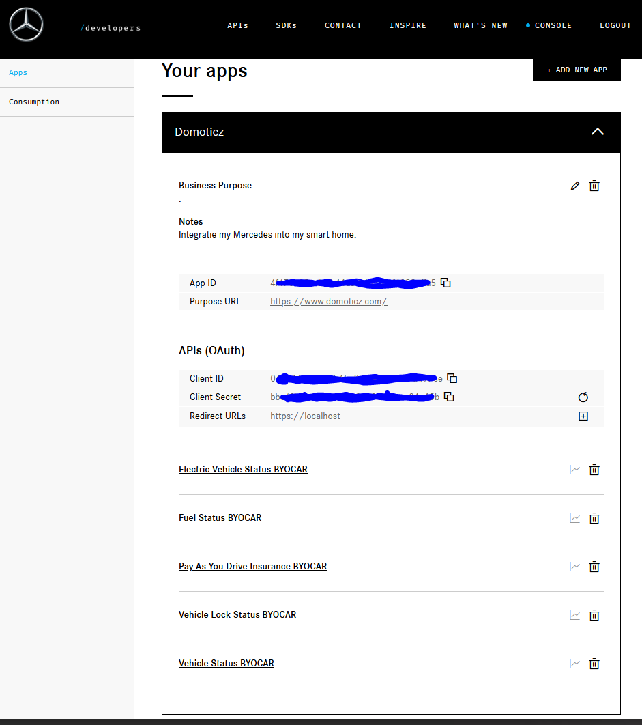
Task: Click the /developers site title
Action: coord(110,28)
